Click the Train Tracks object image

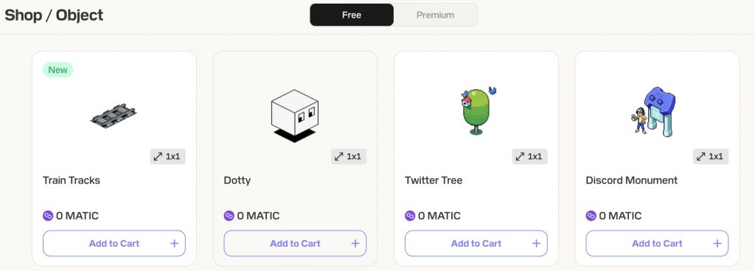tap(114, 116)
